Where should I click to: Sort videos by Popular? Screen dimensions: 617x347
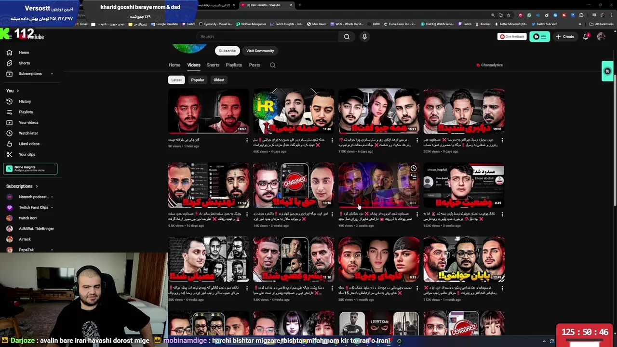[x=198, y=80]
